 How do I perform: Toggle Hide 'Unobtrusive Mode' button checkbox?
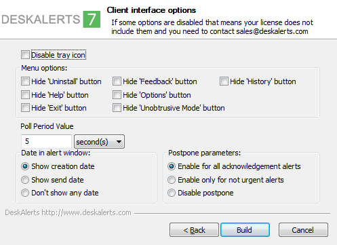click(117, 108)
